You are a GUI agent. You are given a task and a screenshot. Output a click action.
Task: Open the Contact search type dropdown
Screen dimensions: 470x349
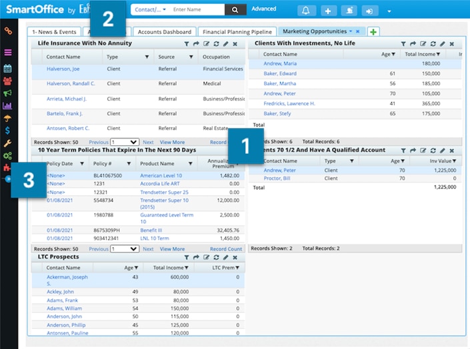tap(150, 9)
